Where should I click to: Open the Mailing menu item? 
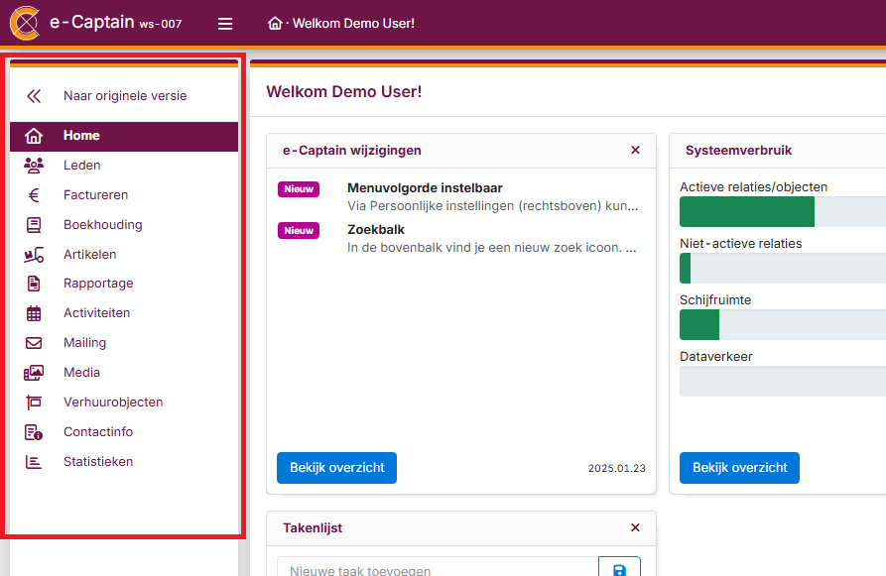(x=84, y=343)
